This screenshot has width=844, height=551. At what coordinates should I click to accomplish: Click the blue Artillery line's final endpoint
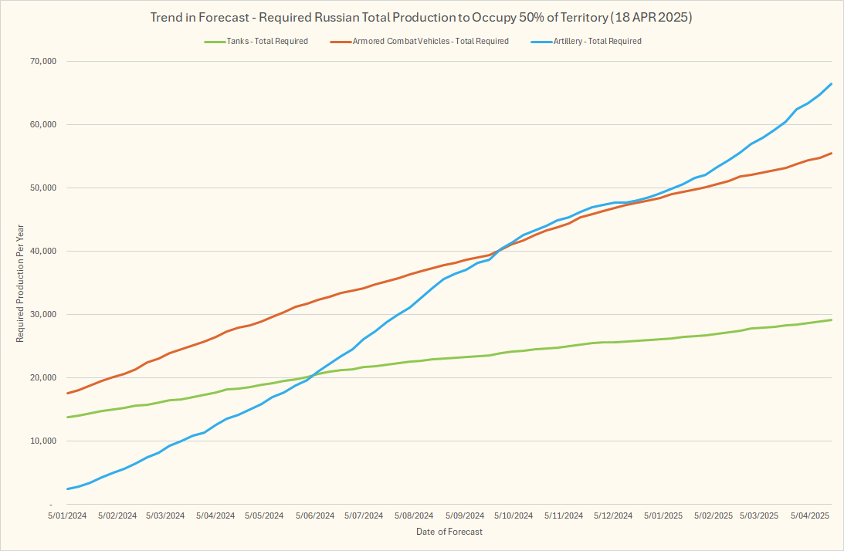(x=831, y=83)
